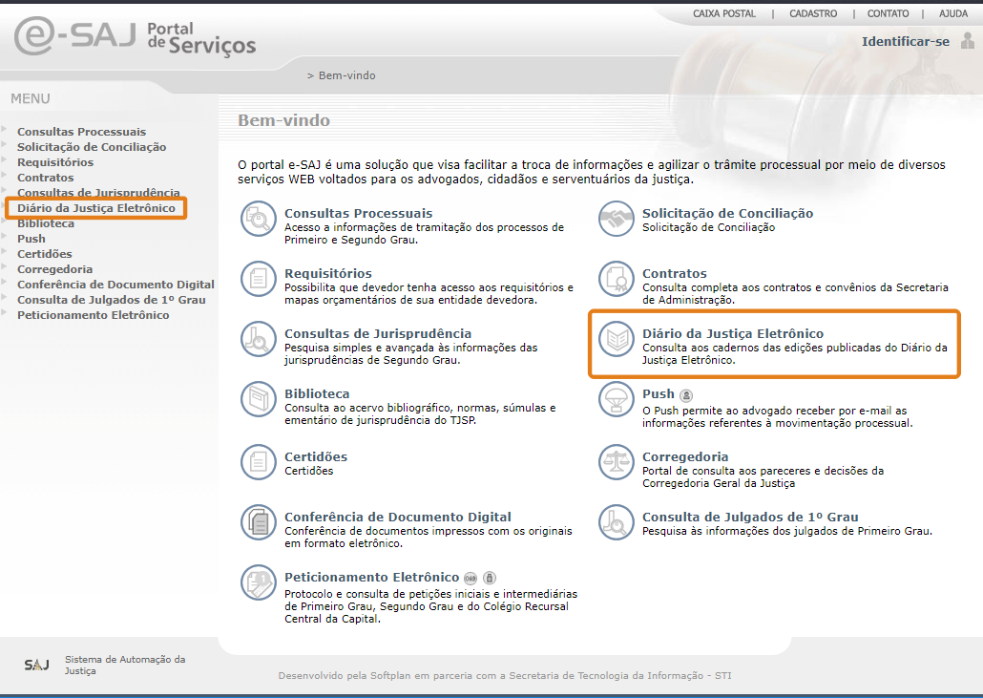
Task: Click the Peticionamento Eletrônico heading in main panel
Action: (x=372, y=577)
